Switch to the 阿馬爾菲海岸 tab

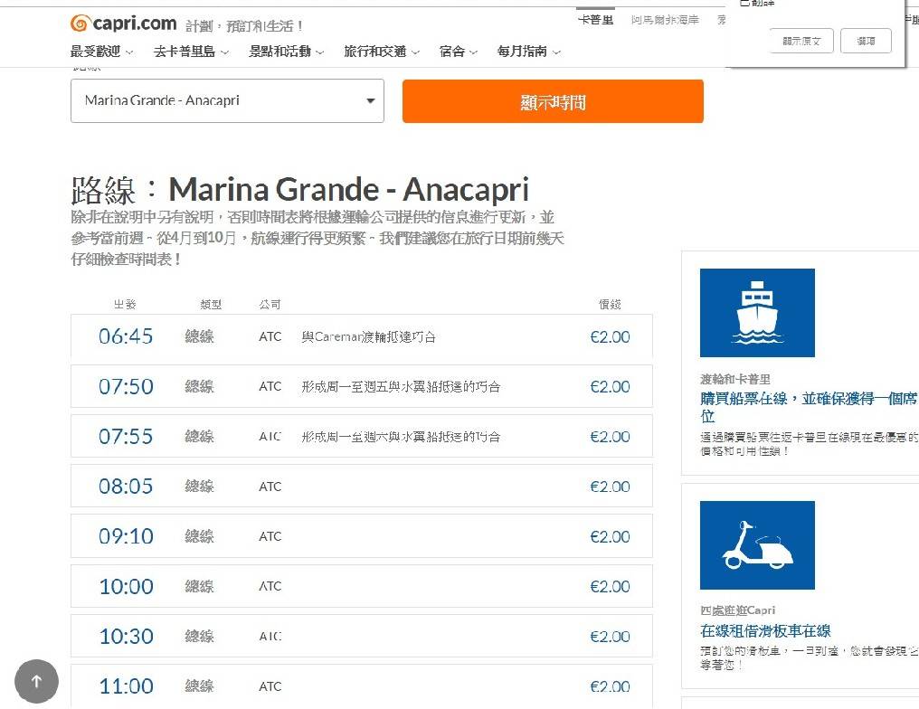click(x=665, y=20)
